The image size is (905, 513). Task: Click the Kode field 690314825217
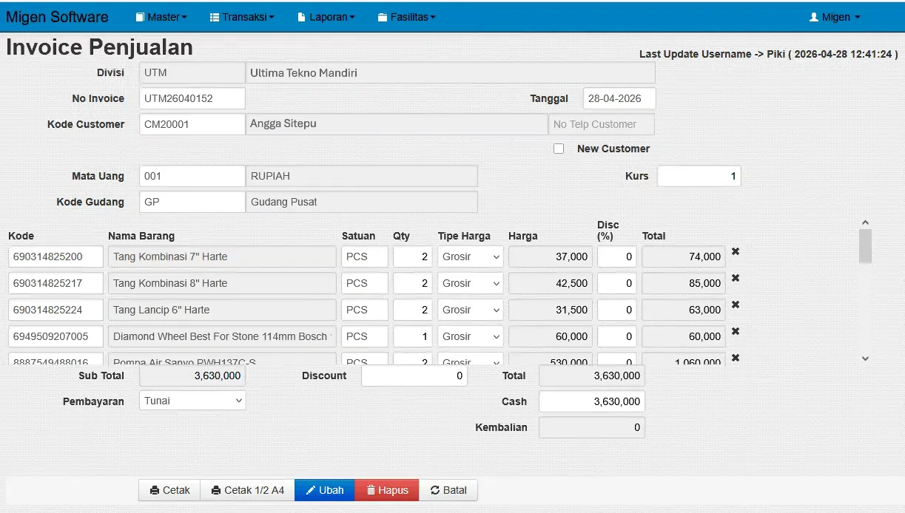(x=56, y=283)
